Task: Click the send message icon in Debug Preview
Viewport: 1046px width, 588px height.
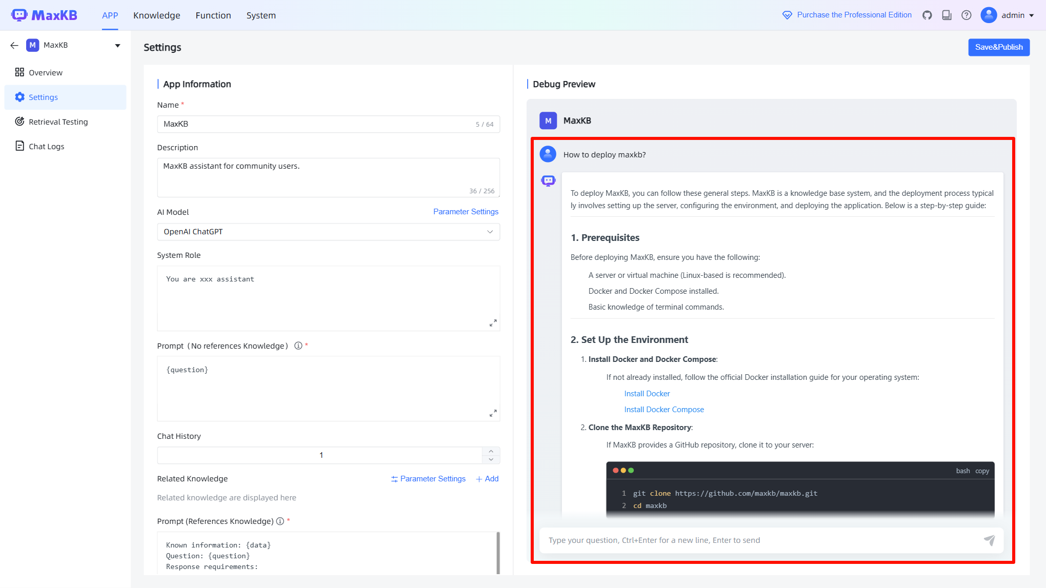Action: click(990, 540)
